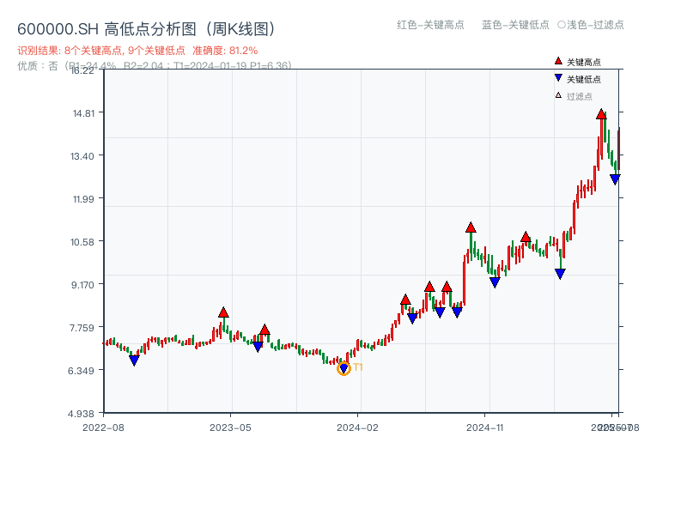
Task: Click the 红色-关键高点 header label
Action: [430, 25]
